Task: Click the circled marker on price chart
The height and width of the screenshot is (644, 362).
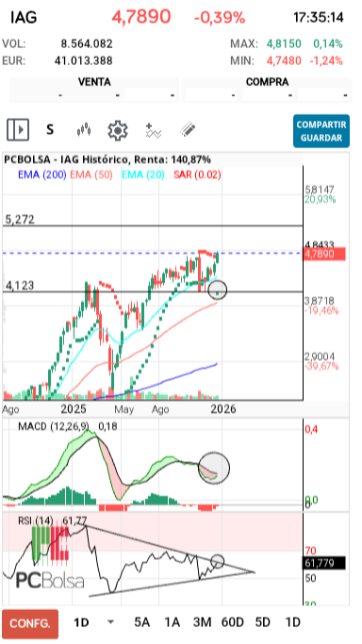Action: (x=218, y=289)
